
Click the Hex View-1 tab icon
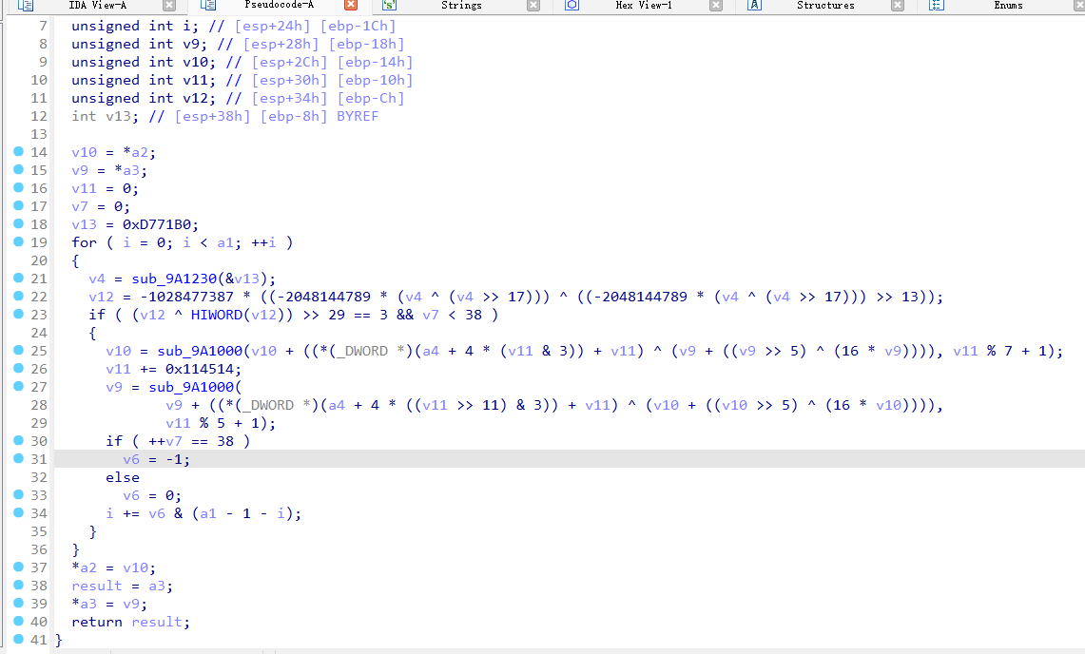pyautogui.click(x=572, y=5)
